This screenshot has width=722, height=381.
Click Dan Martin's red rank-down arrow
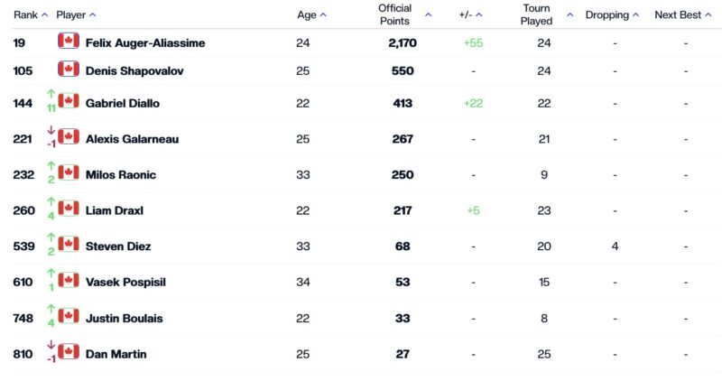pyautogui.click(x=51, y=346)
